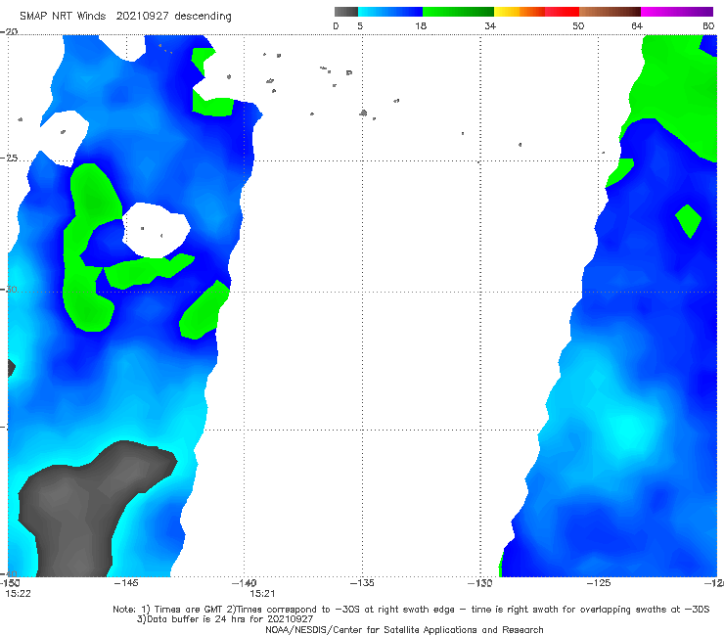
Task: Click the gray segment of the color scale
Action: tap(346, 12)
